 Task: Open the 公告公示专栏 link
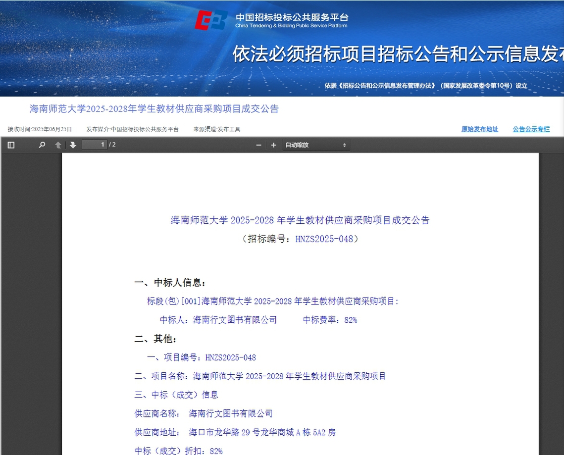[x=531, y=129]
